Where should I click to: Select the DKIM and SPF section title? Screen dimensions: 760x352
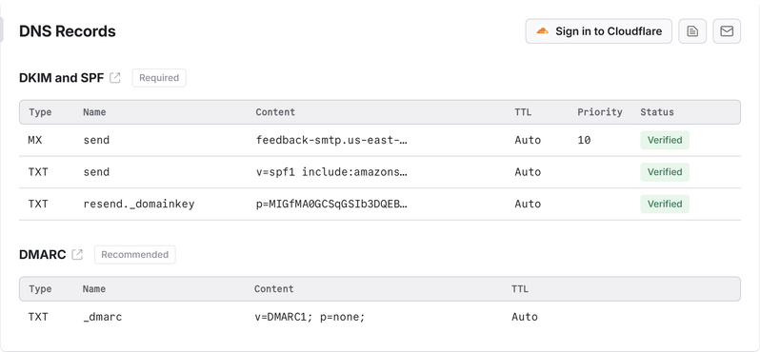tap(62, 78)
